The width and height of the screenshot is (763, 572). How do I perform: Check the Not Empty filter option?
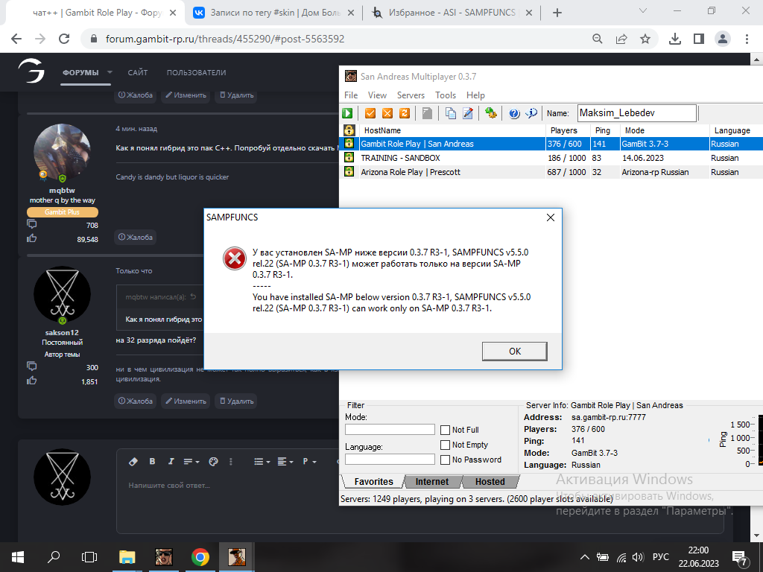[446, 445]
